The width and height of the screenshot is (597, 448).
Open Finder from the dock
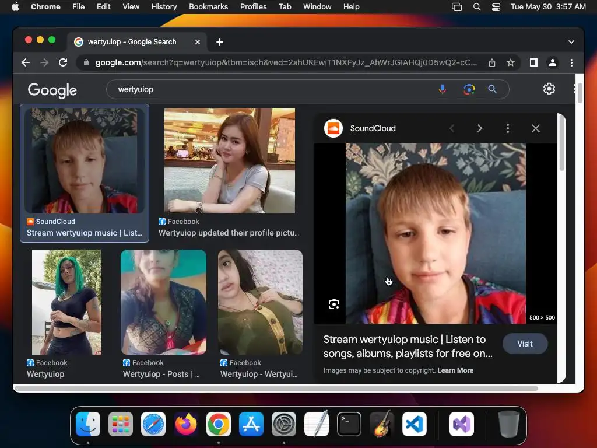pyautogui.click(x=88, y=424)
